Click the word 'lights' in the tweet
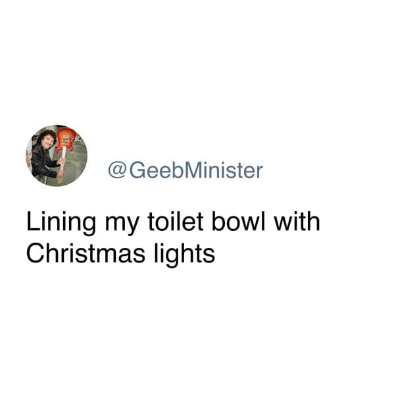Viewport: 394px width, 394px height. pyautogui.click(x=184, y=255)
